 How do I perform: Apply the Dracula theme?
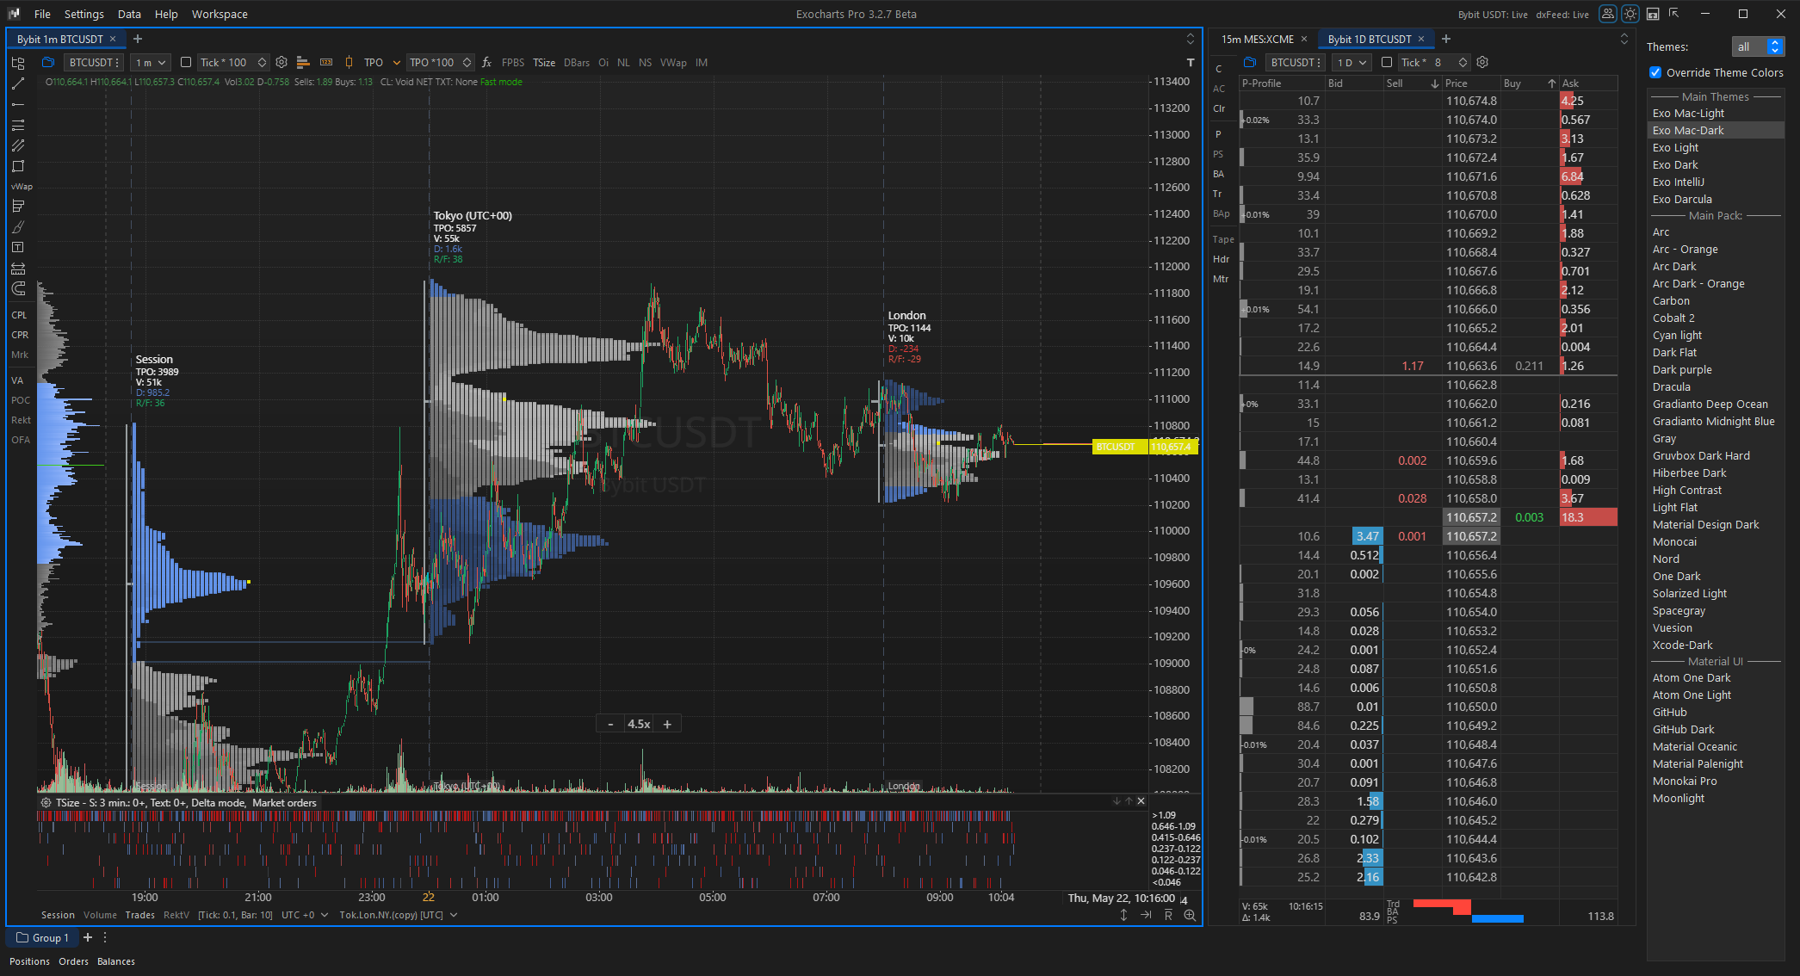click(1672, 386)
